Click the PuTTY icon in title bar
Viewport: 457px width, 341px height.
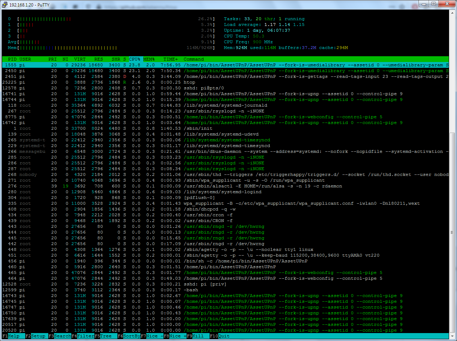(x=5, y=4)
